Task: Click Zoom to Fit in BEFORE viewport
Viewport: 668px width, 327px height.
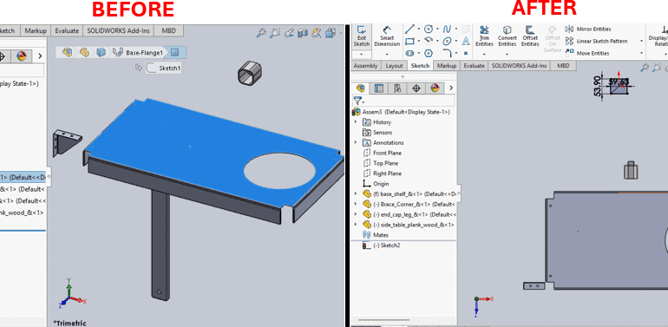Action: (x=261, y=32)
